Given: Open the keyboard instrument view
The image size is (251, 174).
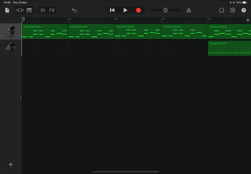Looking at the screenshot, I should click(29, 10).
